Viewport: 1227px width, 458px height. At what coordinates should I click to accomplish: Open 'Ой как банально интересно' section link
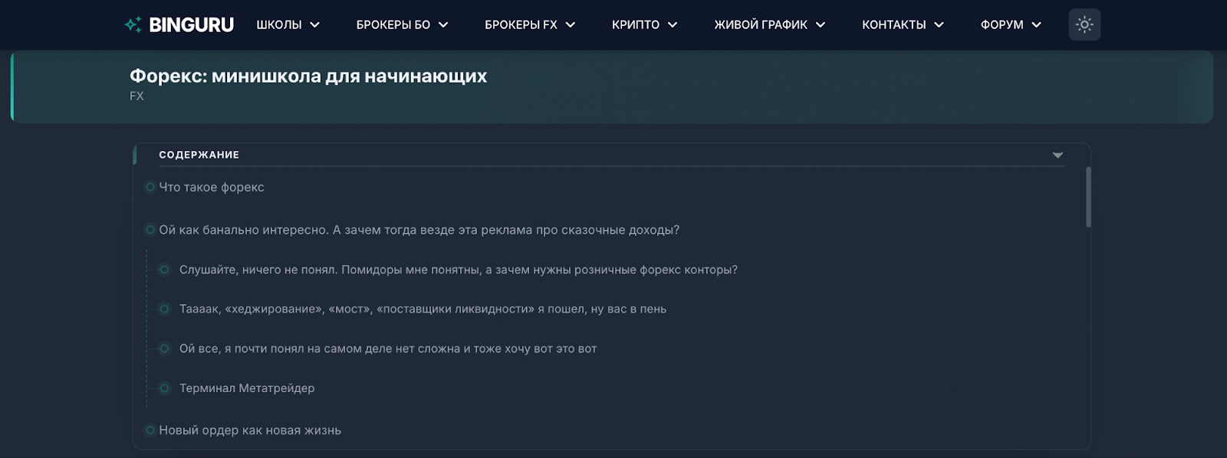click(x=419, y=230)
